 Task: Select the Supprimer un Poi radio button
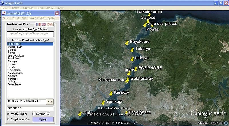[x=8, y=119]
